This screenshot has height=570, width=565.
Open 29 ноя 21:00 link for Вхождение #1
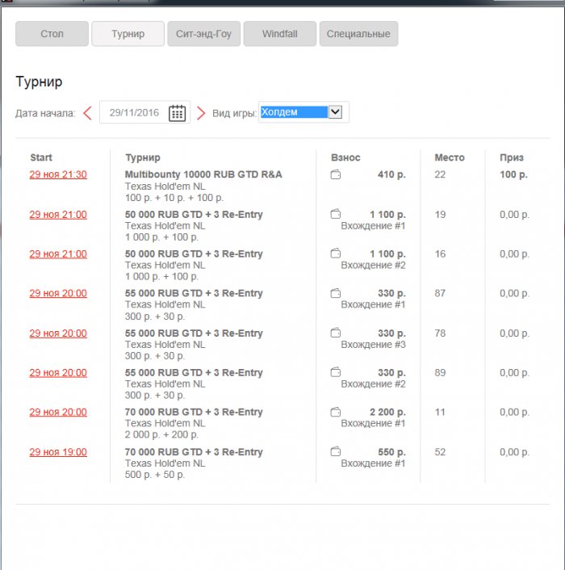point(58,215)
